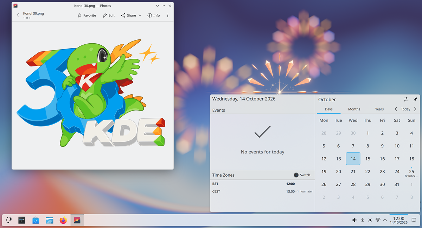
Task: Open the KDE application launcher
Action: point(9,220)
